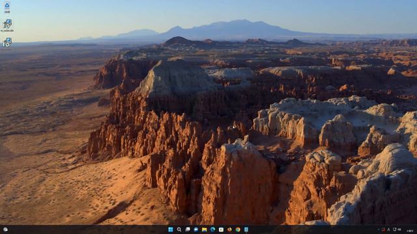This screenshot has width=417, height=234.
Task: Switch the input language indicator A
Action: pyautogui.click(x=388, y=229)
